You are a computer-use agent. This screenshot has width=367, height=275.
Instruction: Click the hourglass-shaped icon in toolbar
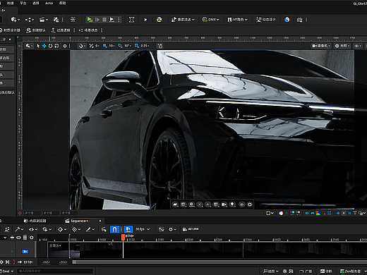tap(132, 20)
